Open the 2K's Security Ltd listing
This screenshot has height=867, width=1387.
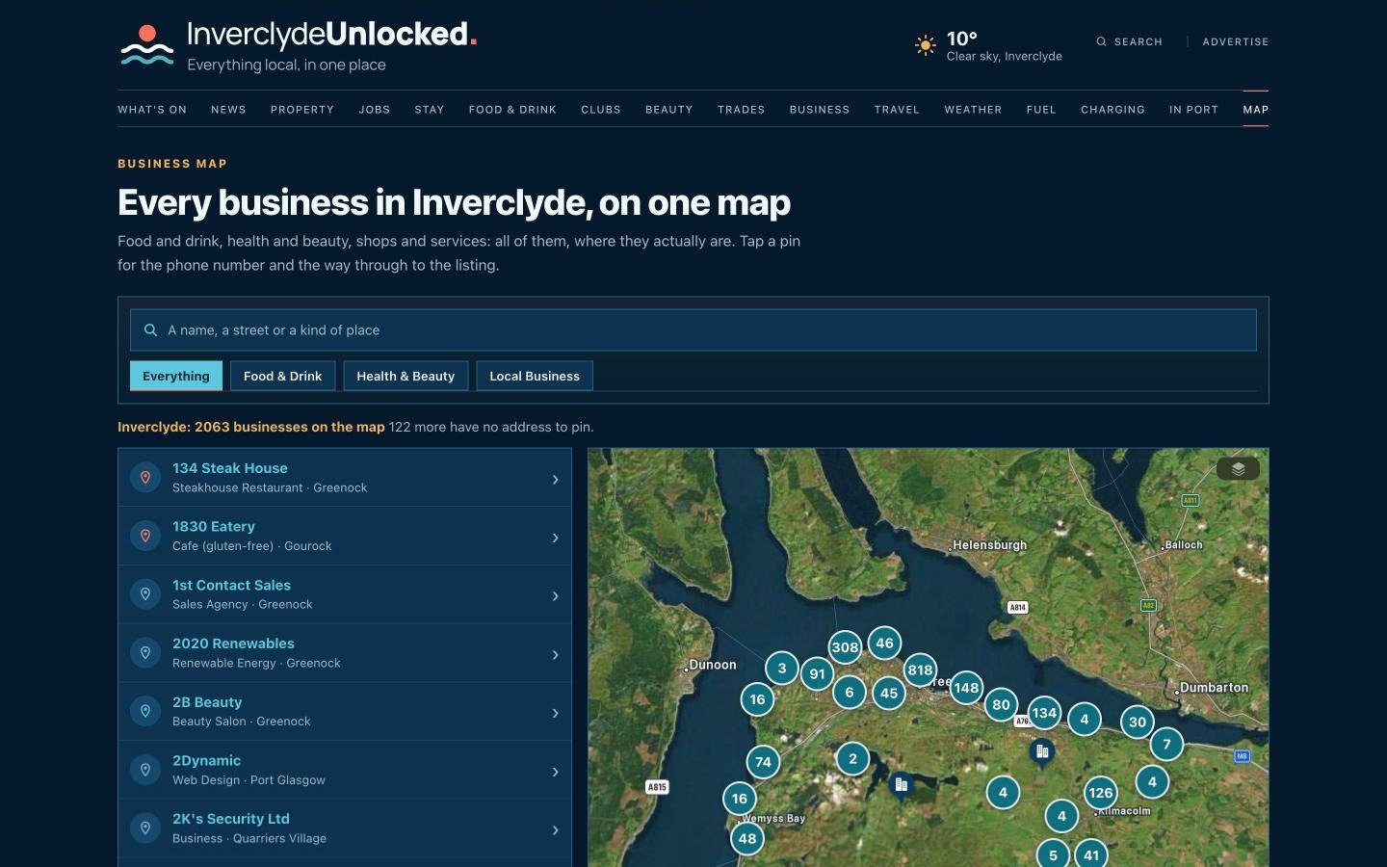click(x=345, y=828)
